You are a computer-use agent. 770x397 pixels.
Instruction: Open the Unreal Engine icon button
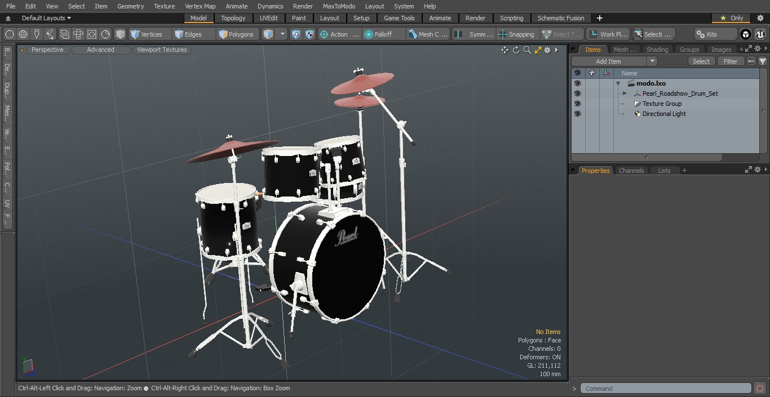(760, 34)
